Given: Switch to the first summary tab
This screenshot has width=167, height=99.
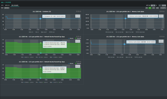Looking at the screenshot, I should pos(2,5).
